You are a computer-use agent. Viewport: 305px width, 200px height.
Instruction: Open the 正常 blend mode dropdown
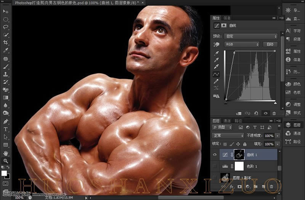tap(228, 136)
